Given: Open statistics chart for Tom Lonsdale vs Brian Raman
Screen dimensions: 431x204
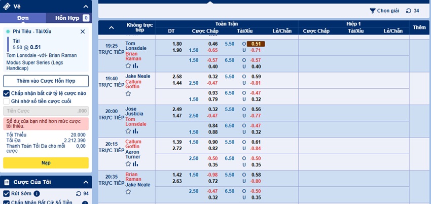Looking at the screenshot, I should point(135,65).
